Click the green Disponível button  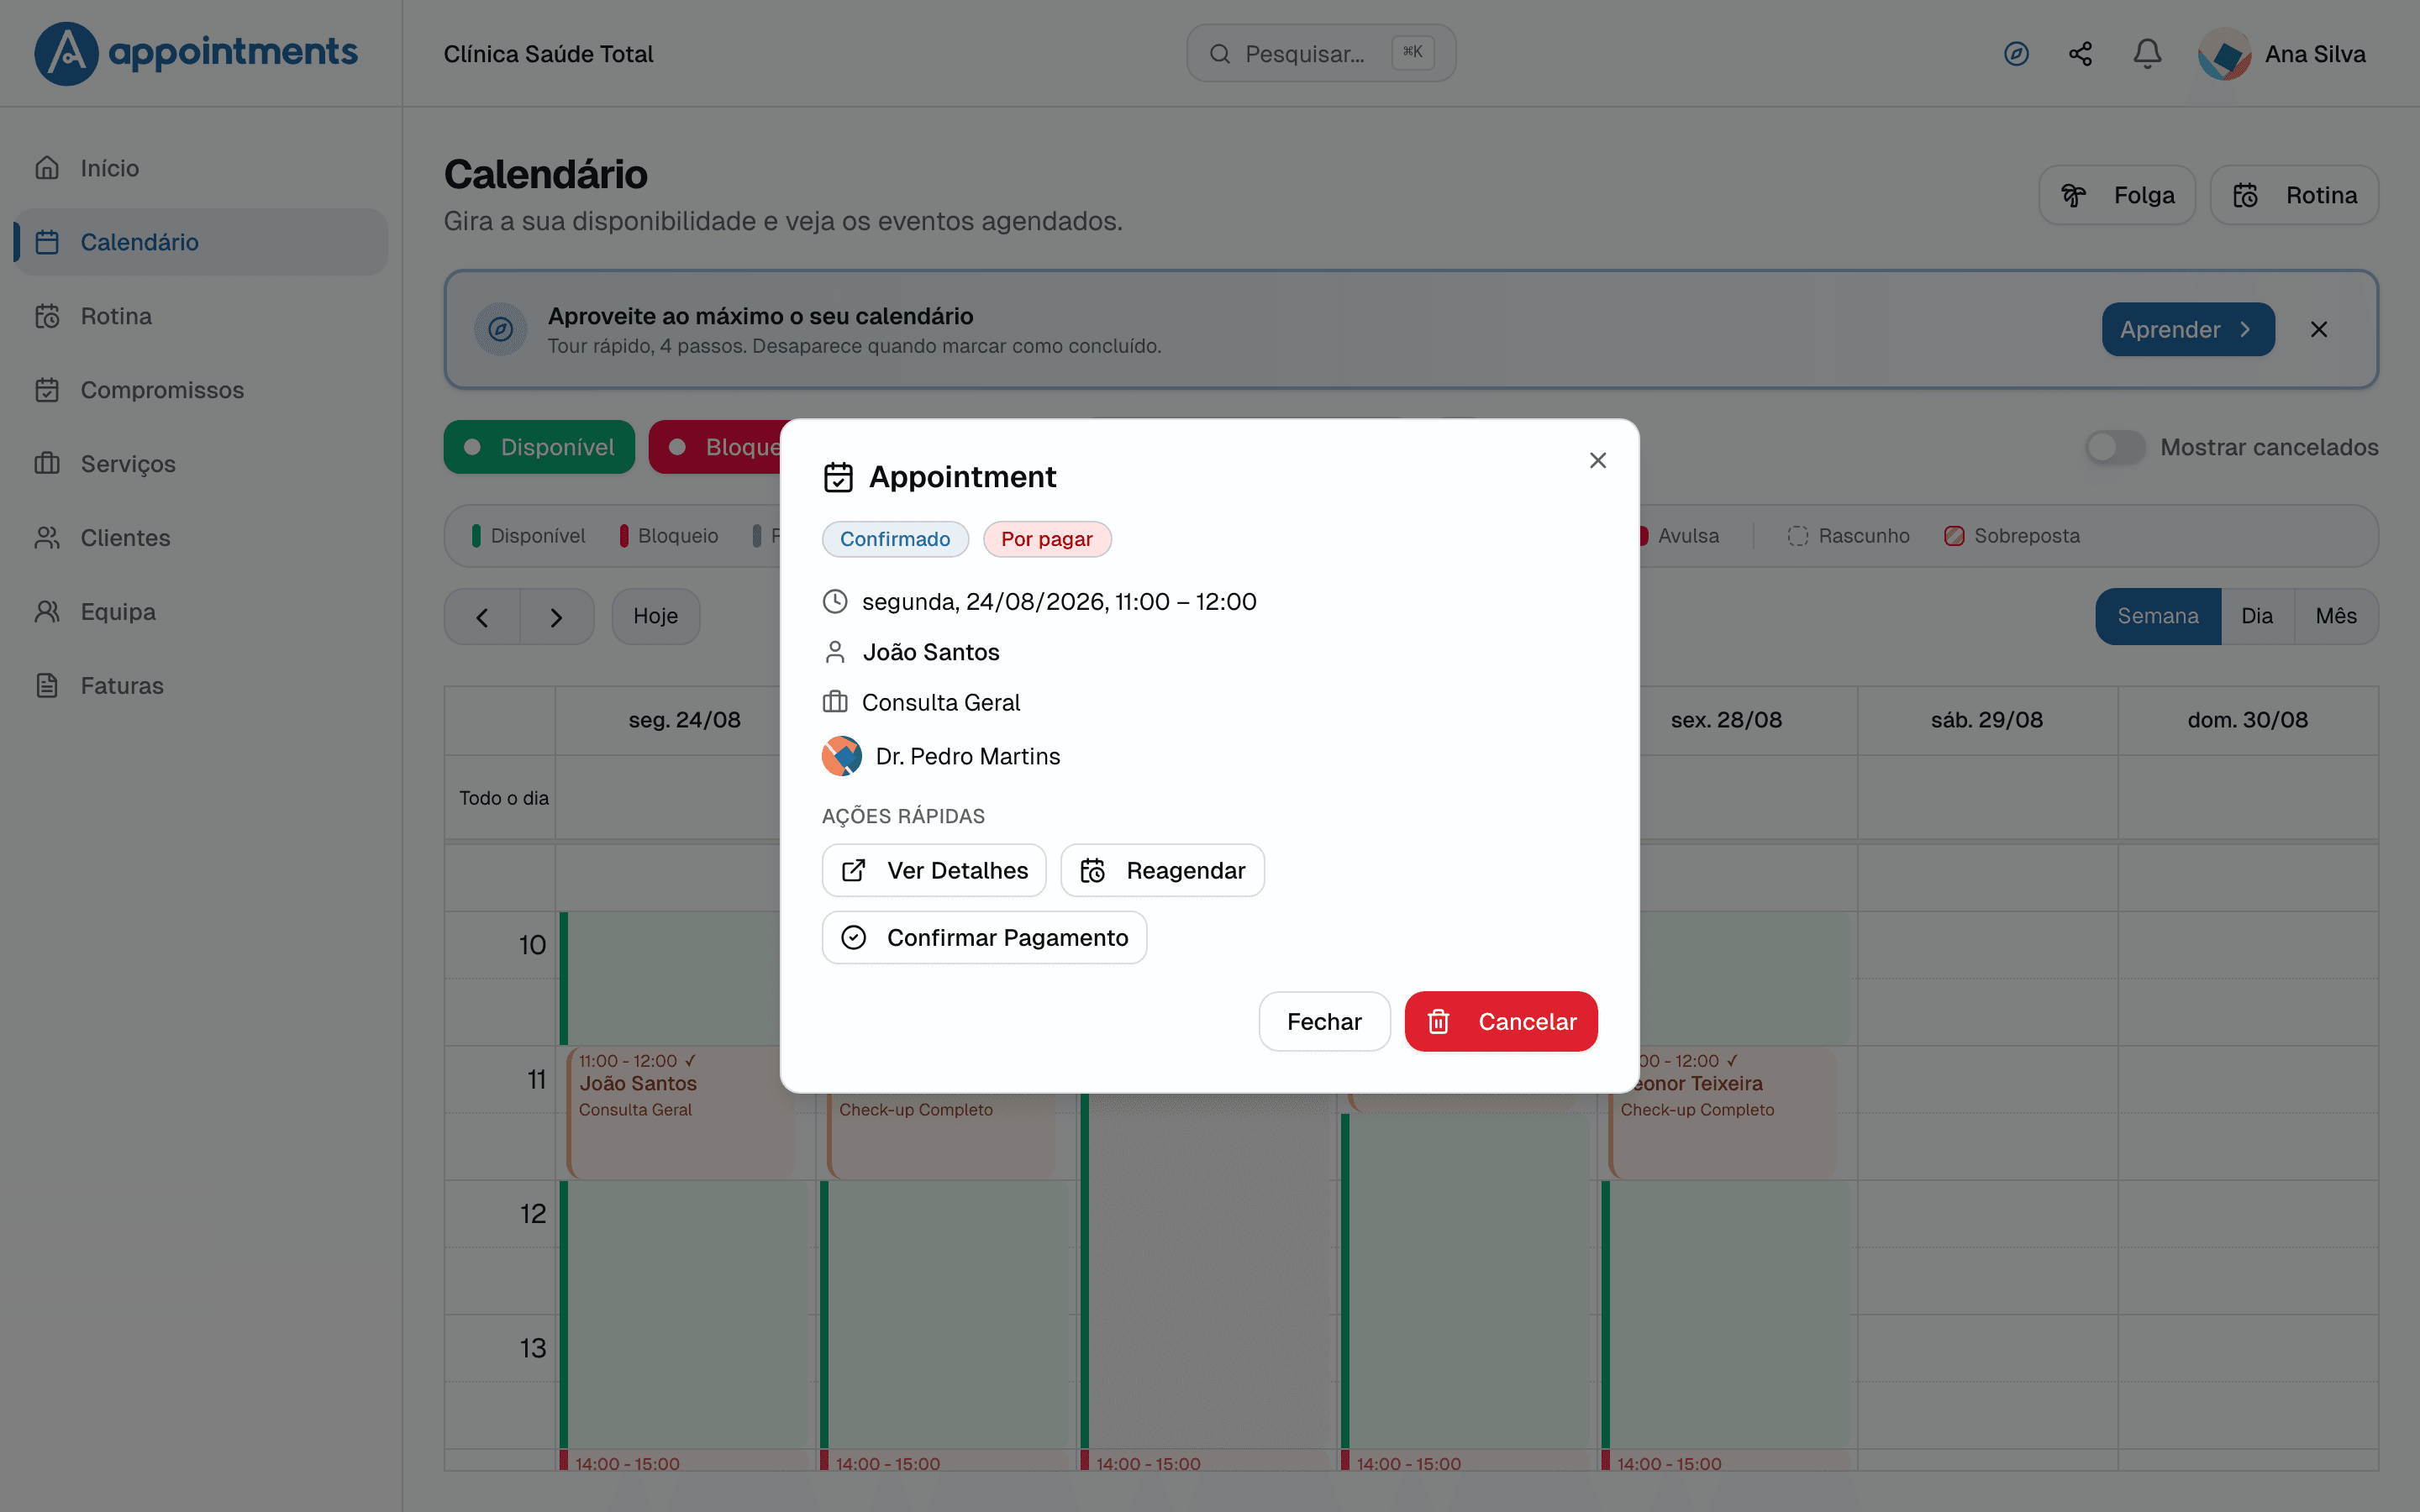(x=539, y=447)
